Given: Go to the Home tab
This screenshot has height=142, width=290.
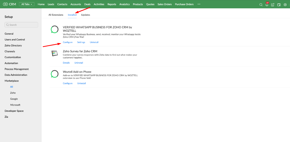Looking at the screenshot, I should point(41,4).
